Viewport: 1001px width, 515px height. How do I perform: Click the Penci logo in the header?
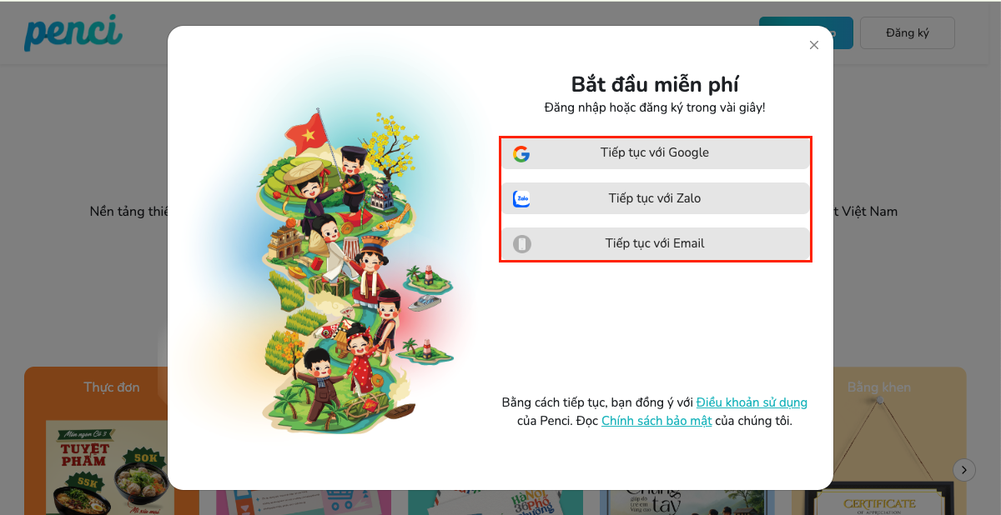tap(73, 32)
